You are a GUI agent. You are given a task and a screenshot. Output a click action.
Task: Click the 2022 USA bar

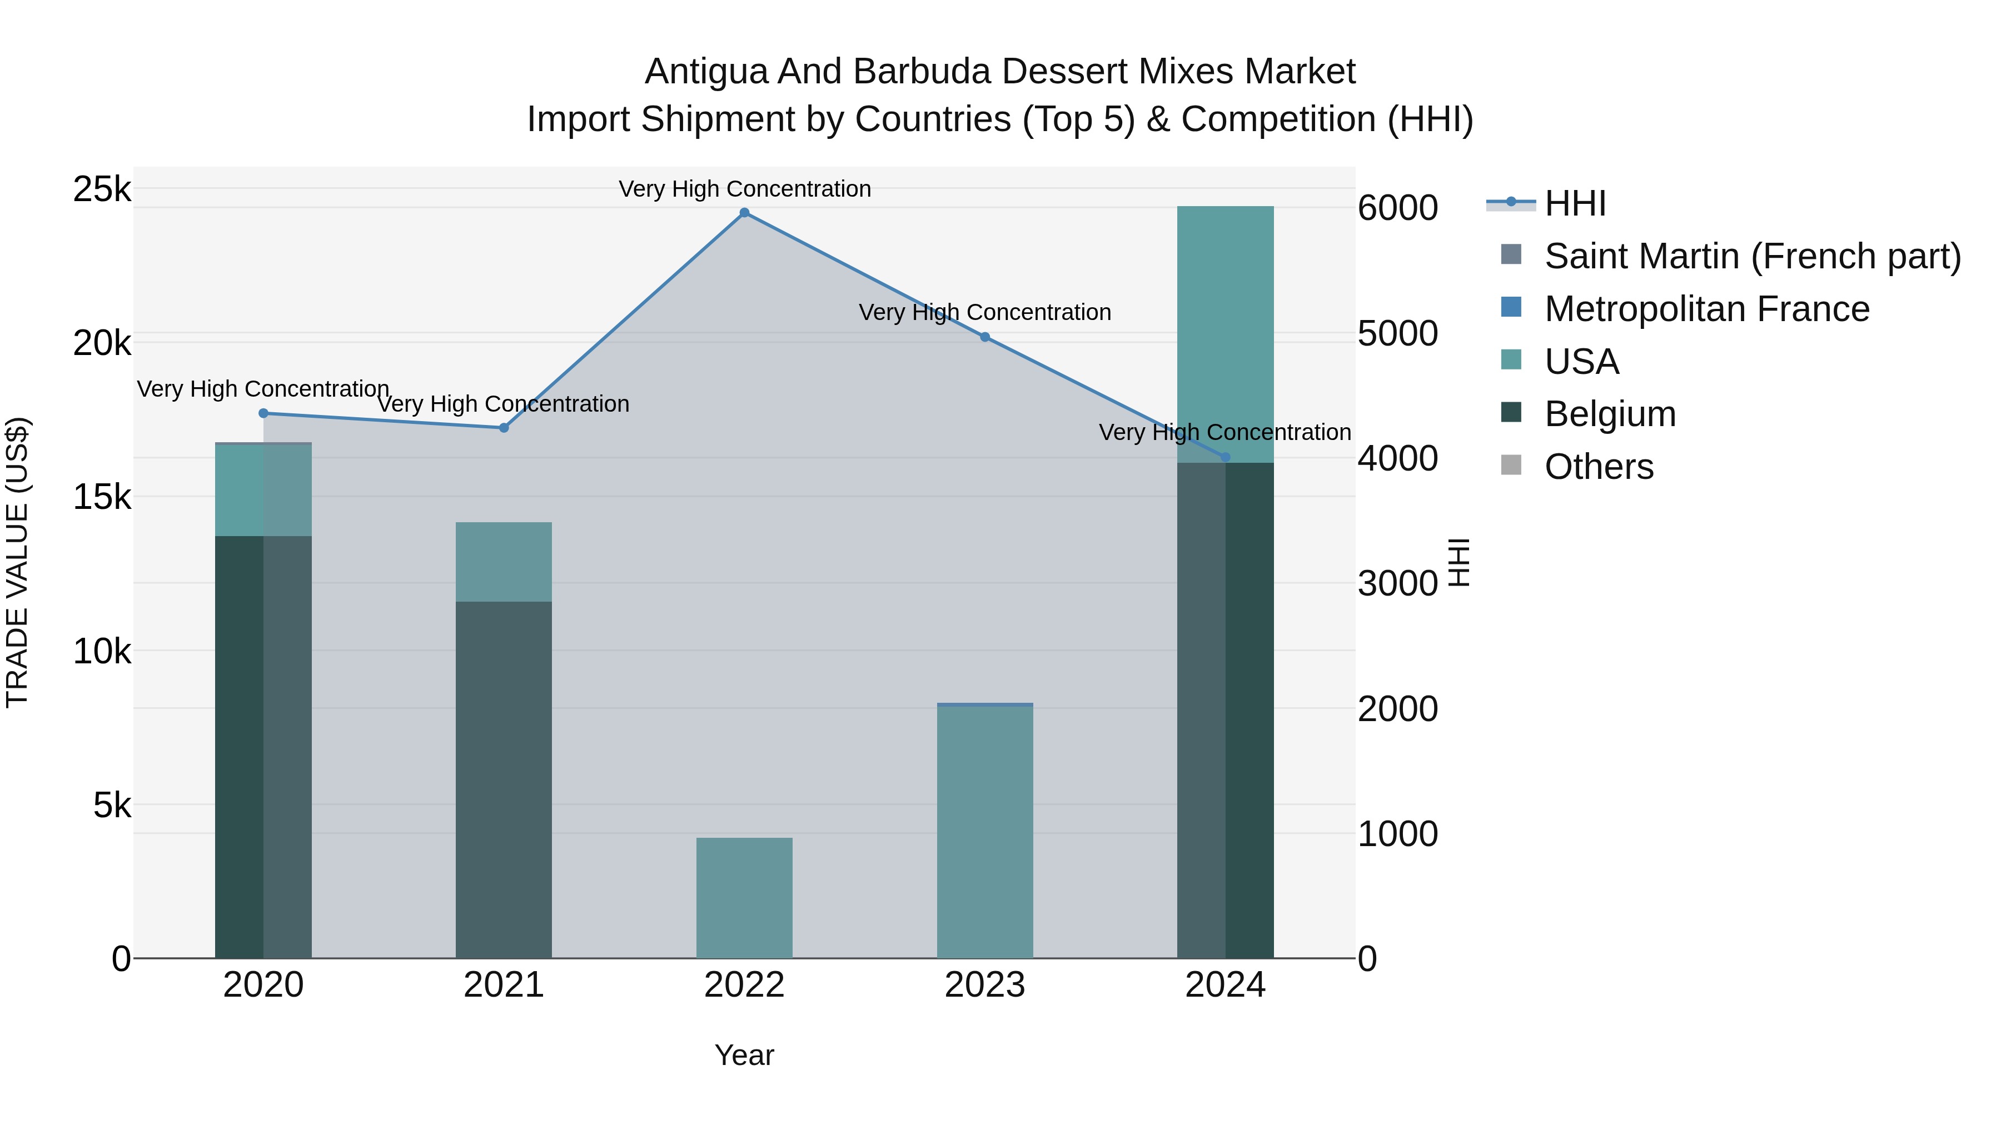pos(744,898)
